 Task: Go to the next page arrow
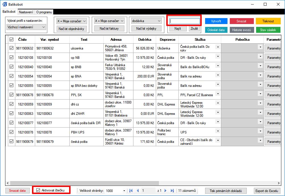pos(165,191)
